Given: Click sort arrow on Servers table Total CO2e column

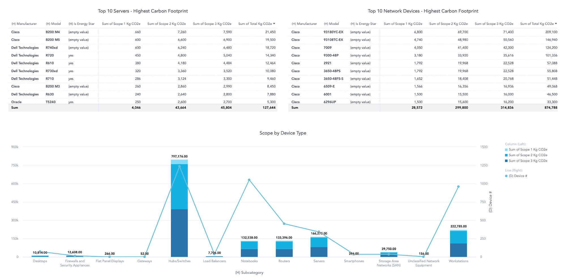Looking at the screenshot, I should click(x=274, y=24).
